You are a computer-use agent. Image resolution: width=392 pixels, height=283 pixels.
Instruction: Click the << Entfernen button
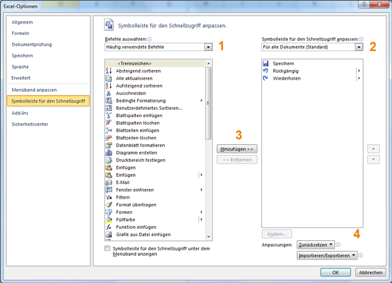click(237, 160)
